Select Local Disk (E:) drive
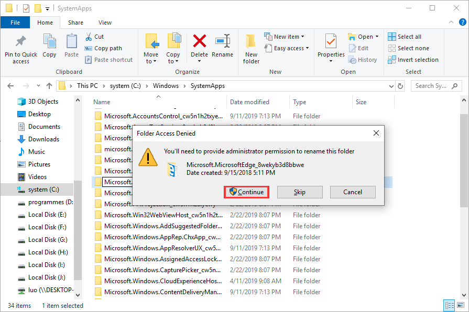Image resolution: width=469 pixels, height=312 pixels. point(42,215)
